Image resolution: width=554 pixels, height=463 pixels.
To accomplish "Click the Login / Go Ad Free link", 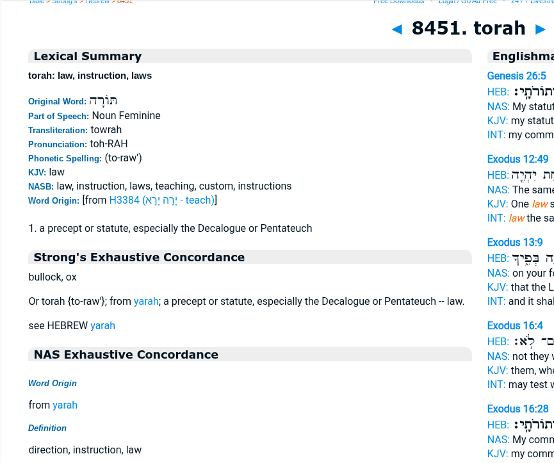I will [x=468, y=2].
